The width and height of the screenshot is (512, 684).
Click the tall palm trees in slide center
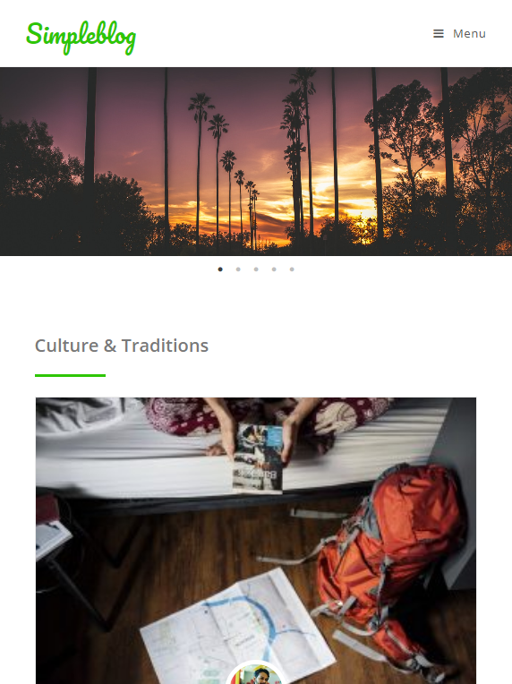(x=218, y=170)
